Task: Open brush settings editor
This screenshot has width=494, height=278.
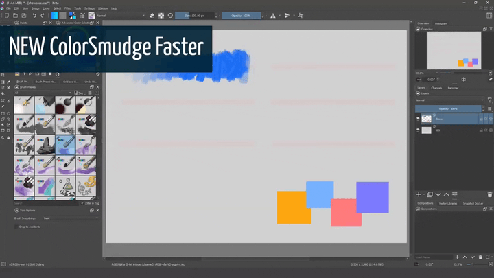Action: pyautogui.click(x=82, y=15)
